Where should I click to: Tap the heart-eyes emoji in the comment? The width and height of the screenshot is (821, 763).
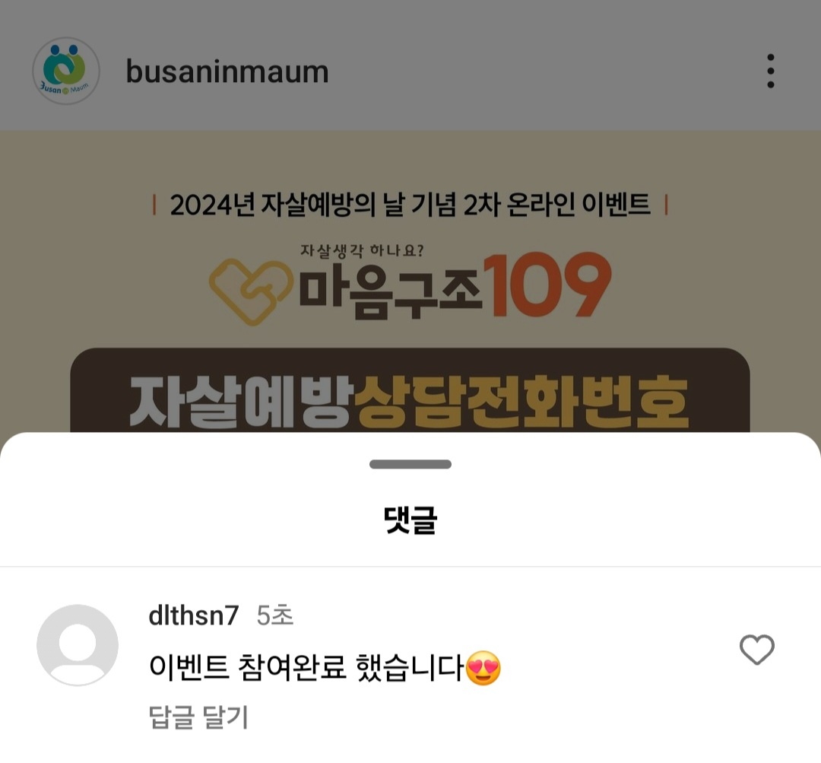[x=483, y=668]
